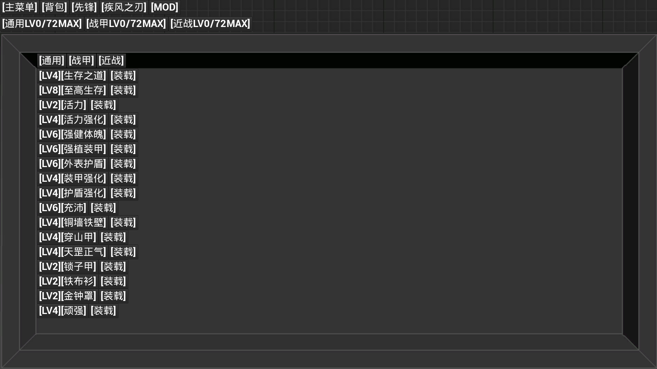Open the 疾风之刃 menu
The image size is (657, 369).
point(124,7)
